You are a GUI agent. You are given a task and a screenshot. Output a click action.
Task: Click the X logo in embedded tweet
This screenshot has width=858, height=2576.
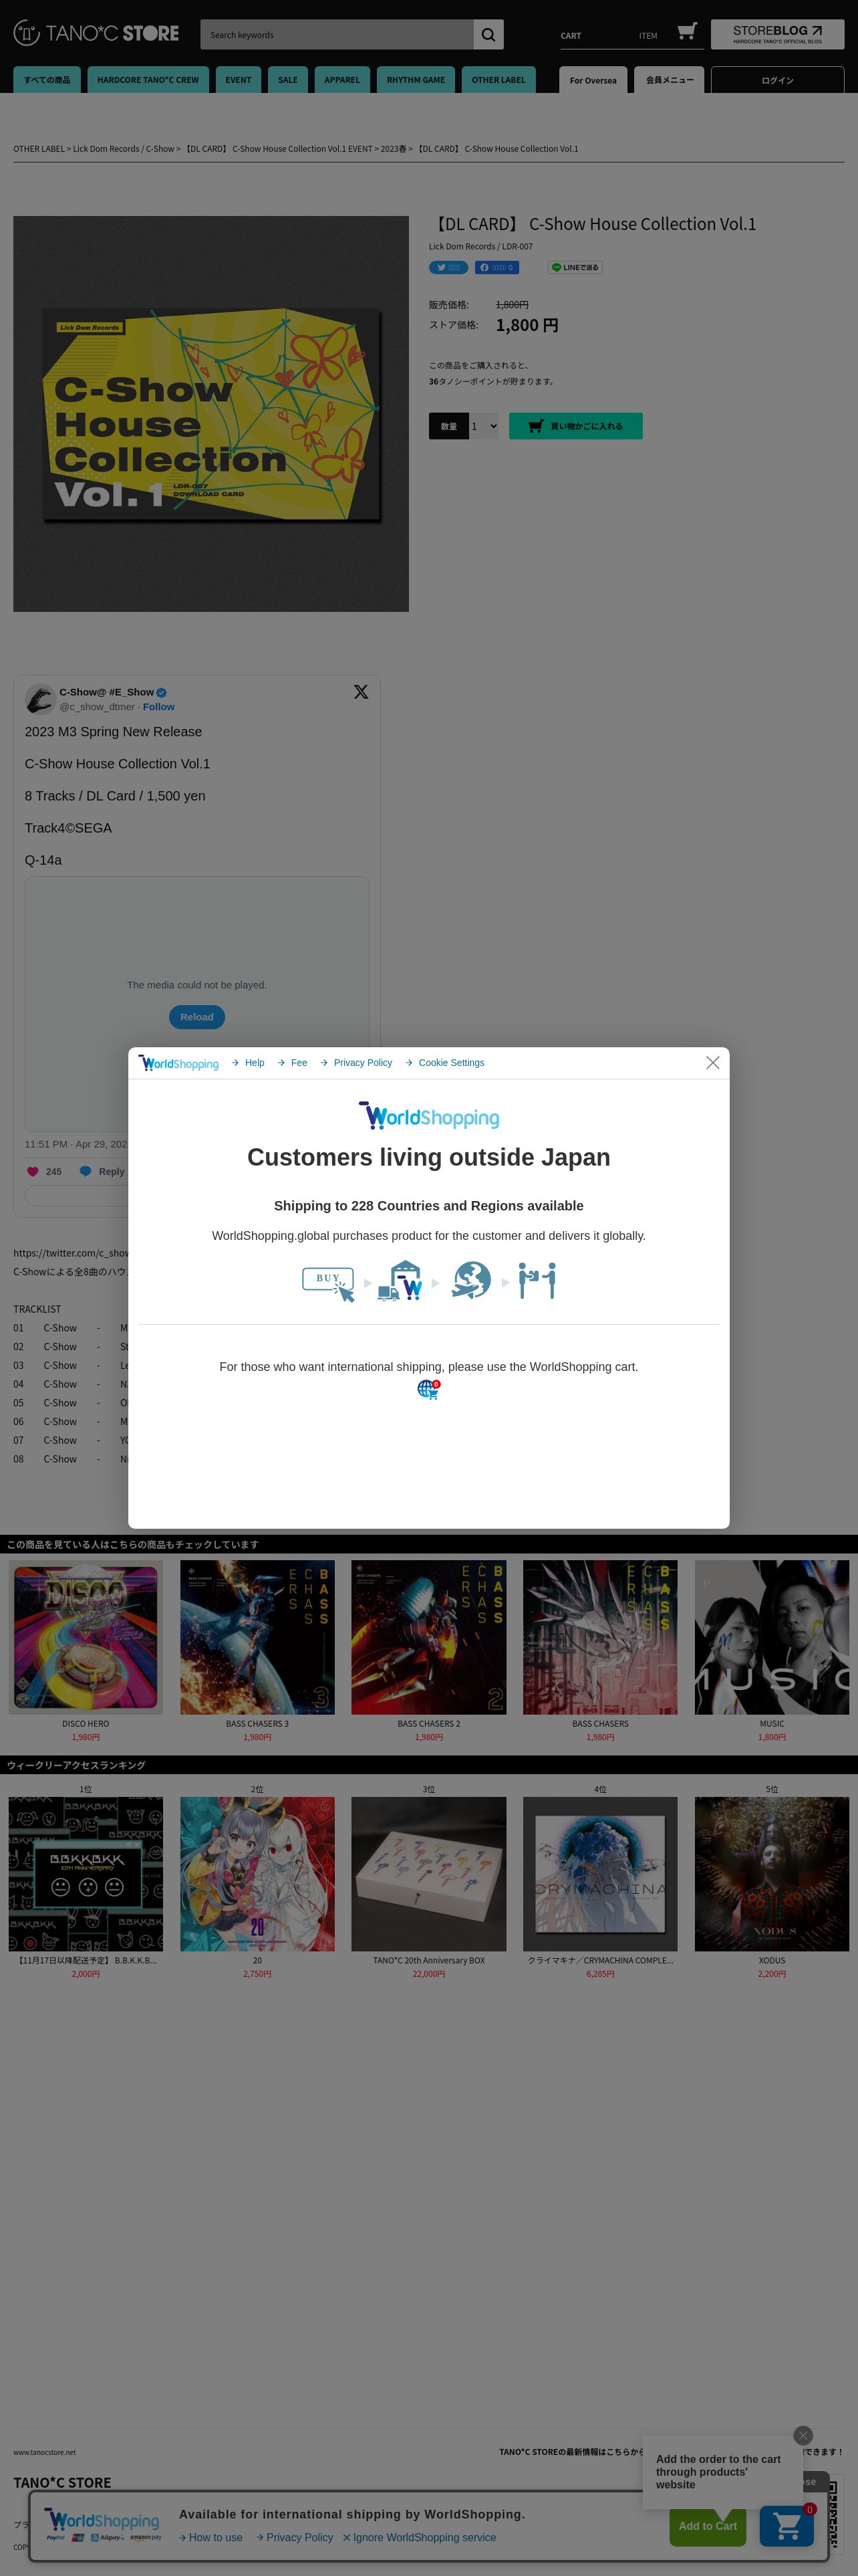tap(361, 692)
